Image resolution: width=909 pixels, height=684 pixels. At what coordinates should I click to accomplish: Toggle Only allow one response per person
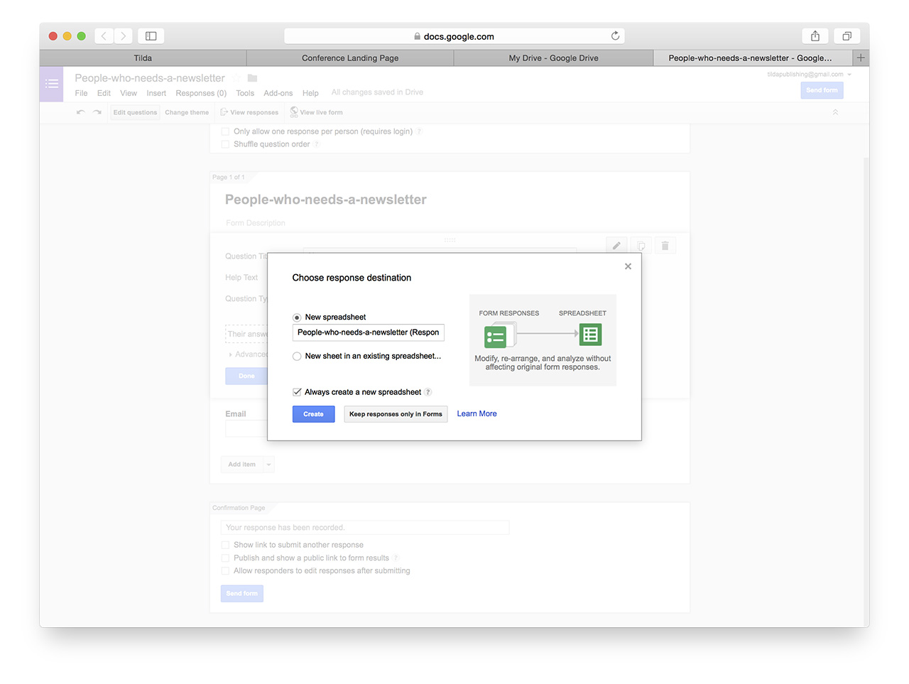[225, 131]
